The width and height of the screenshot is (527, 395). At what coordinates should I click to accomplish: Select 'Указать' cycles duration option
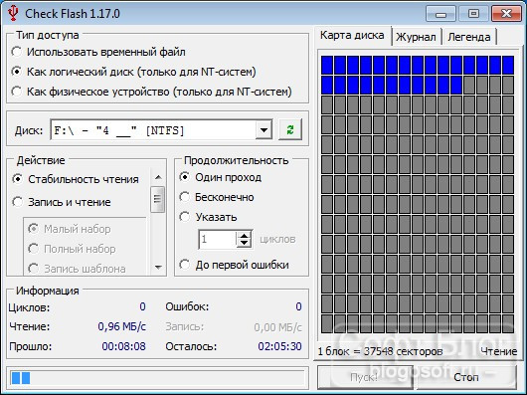click(x=208, y=217)
